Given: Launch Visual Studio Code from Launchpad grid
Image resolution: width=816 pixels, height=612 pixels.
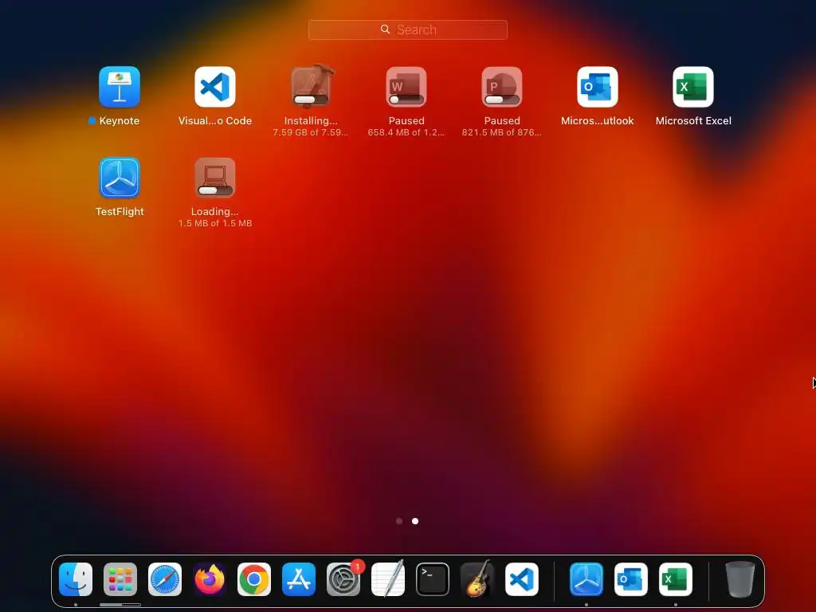Looking at the screenshot, I should [215, 86].
